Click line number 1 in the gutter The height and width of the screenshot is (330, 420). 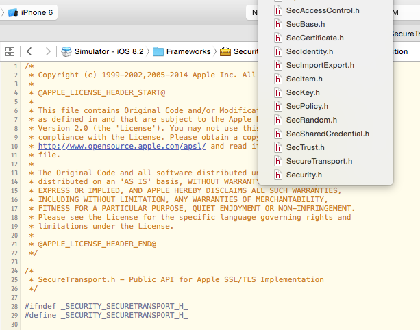[x=16, y=66]
